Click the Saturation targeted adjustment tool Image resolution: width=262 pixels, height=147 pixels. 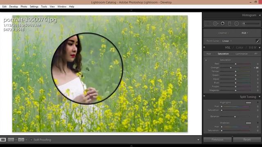(x=206, y=60)
